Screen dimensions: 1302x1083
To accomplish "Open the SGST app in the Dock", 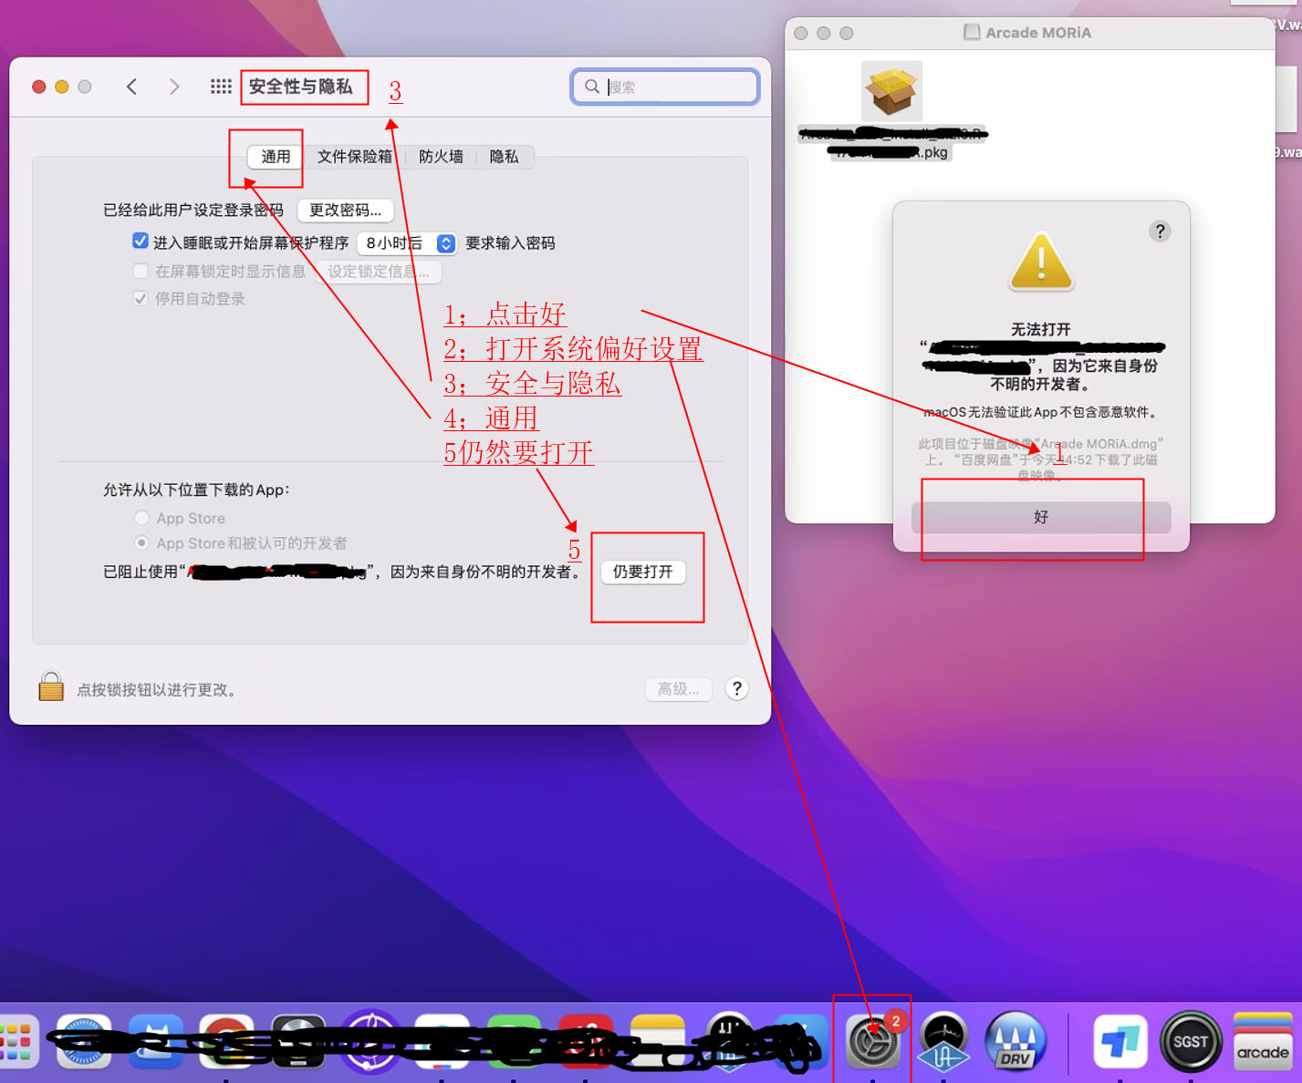I will coord(1191,1041).
